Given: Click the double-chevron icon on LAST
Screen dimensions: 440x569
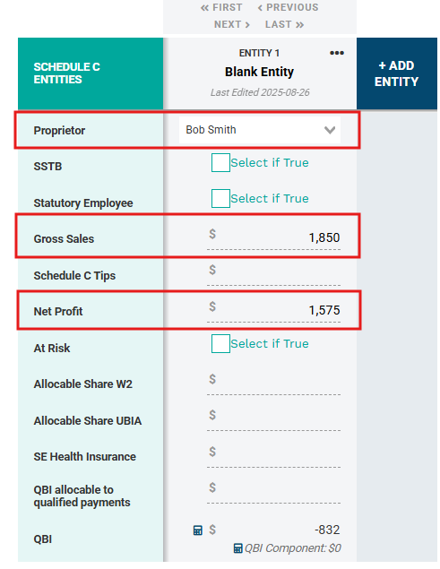Looking at the screenshot, I should point(299,25).
